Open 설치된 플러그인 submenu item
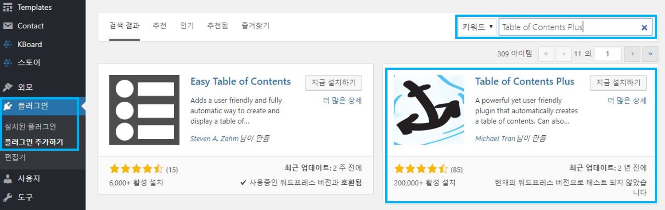 point(31,126)
